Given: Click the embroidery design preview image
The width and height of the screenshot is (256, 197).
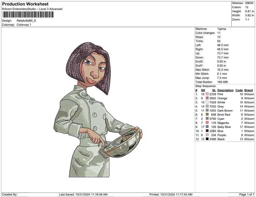Looking at the screenshot, I should tap(98, 110).
